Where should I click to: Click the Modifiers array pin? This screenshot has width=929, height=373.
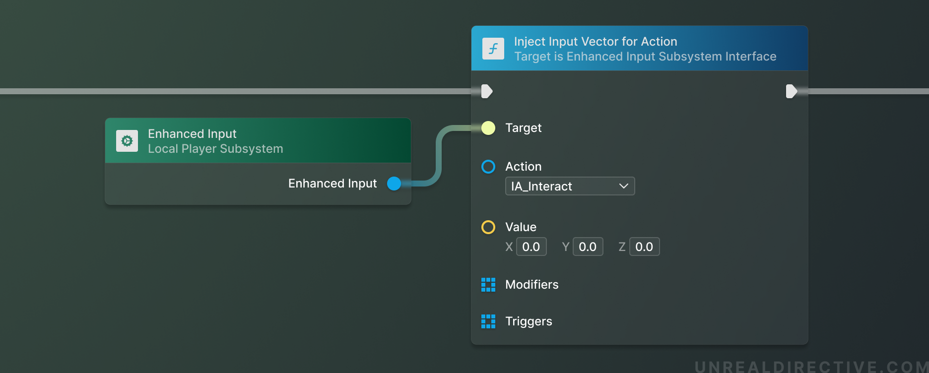[488, 285]
